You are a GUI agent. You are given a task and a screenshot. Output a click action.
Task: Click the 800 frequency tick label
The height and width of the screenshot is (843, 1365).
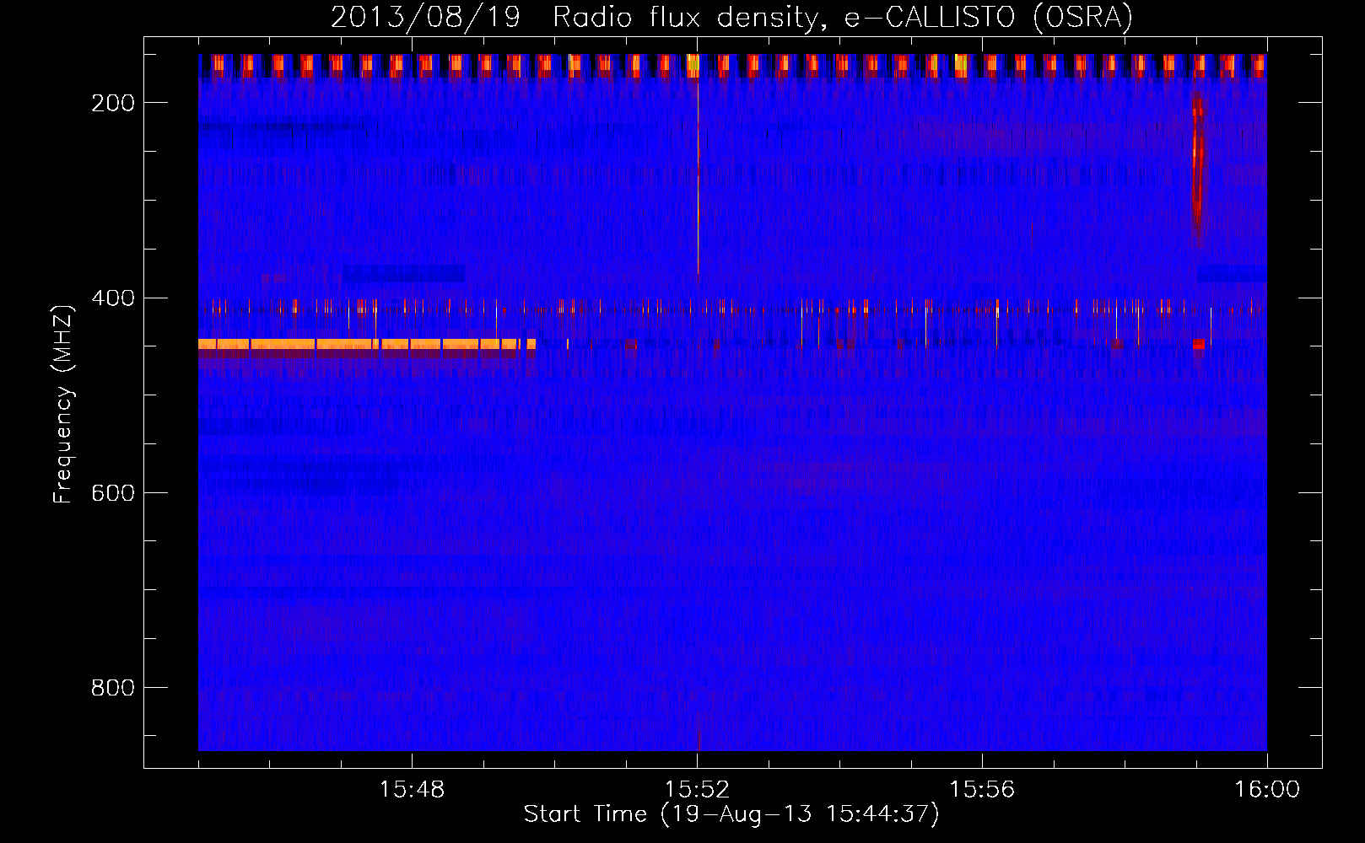[x=113, y=688]
